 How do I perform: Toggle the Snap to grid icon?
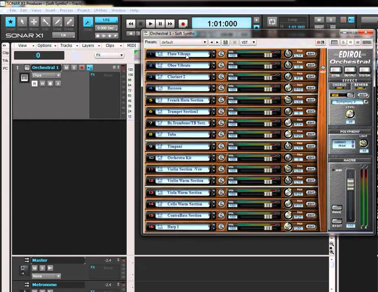tap(88, 22)
